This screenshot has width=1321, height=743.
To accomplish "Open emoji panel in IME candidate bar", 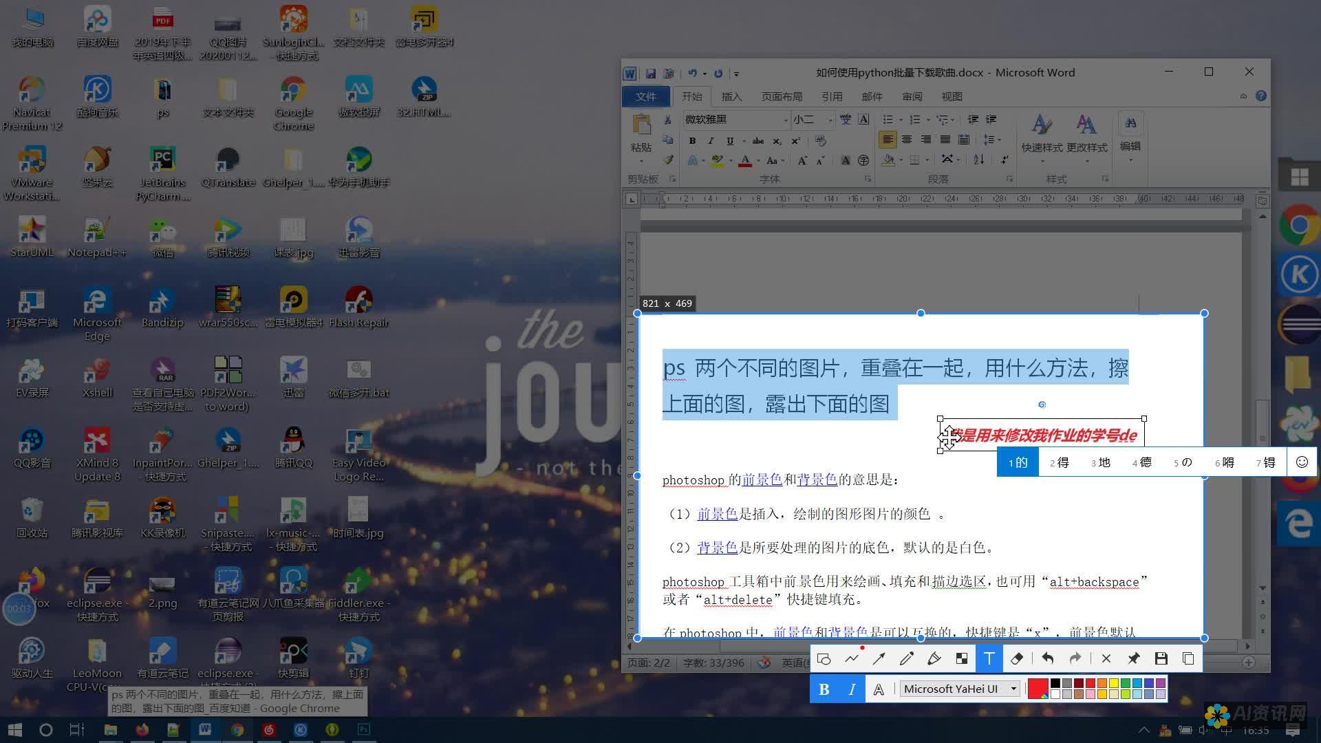I will 1302,462.
